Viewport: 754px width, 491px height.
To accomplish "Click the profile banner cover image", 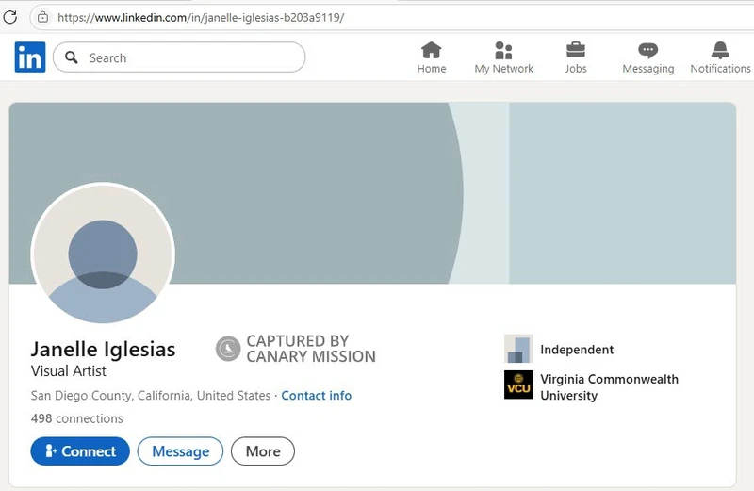I will pyautogui.click(x=372, y=193).
